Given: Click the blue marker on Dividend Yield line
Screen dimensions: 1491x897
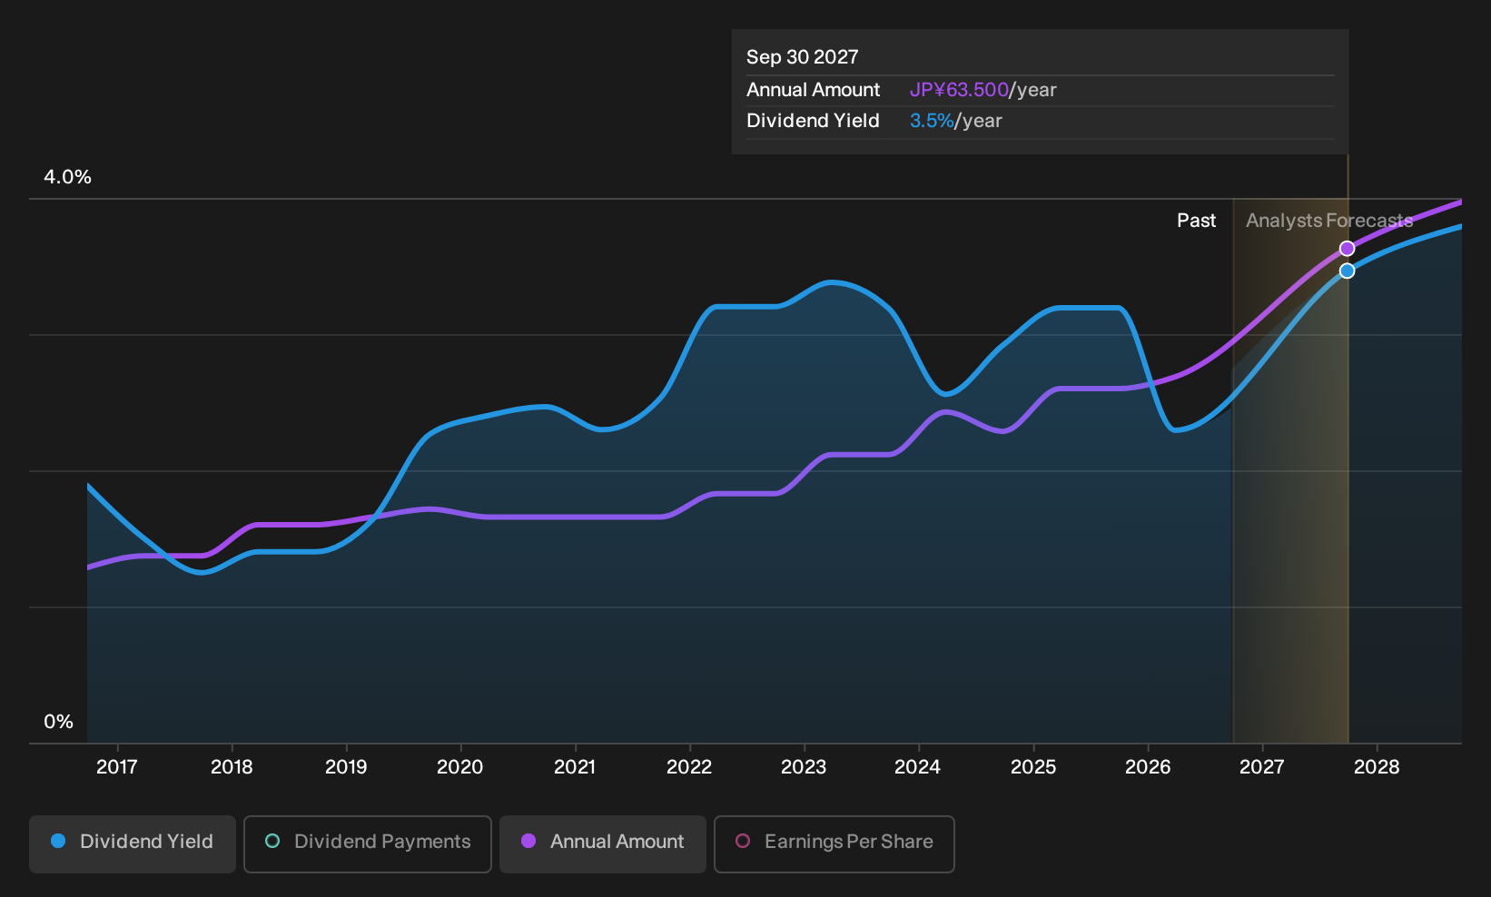Looking at the screenshot, I should (1348, 271).
